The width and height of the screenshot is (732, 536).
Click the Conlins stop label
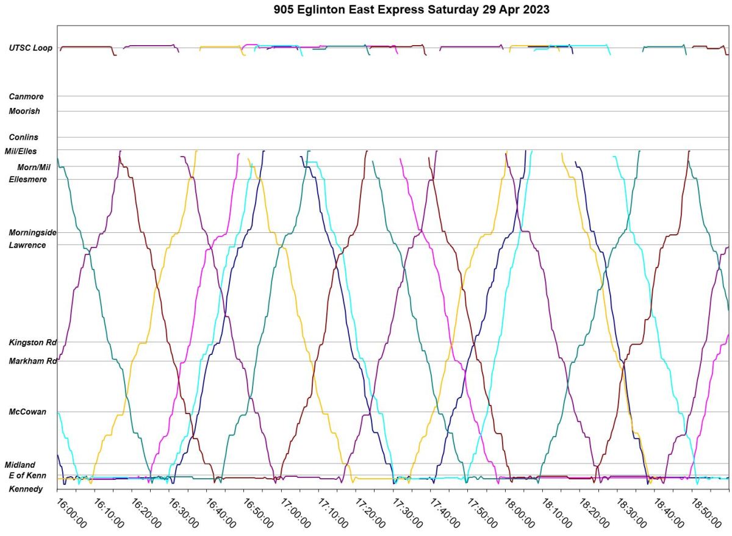pos(24,137)
